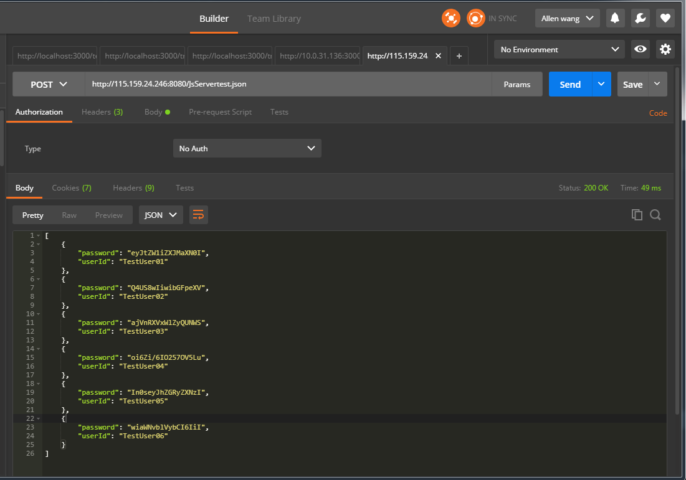Search the response body icon
Screen dimensions: 686x480
point(655,215)
